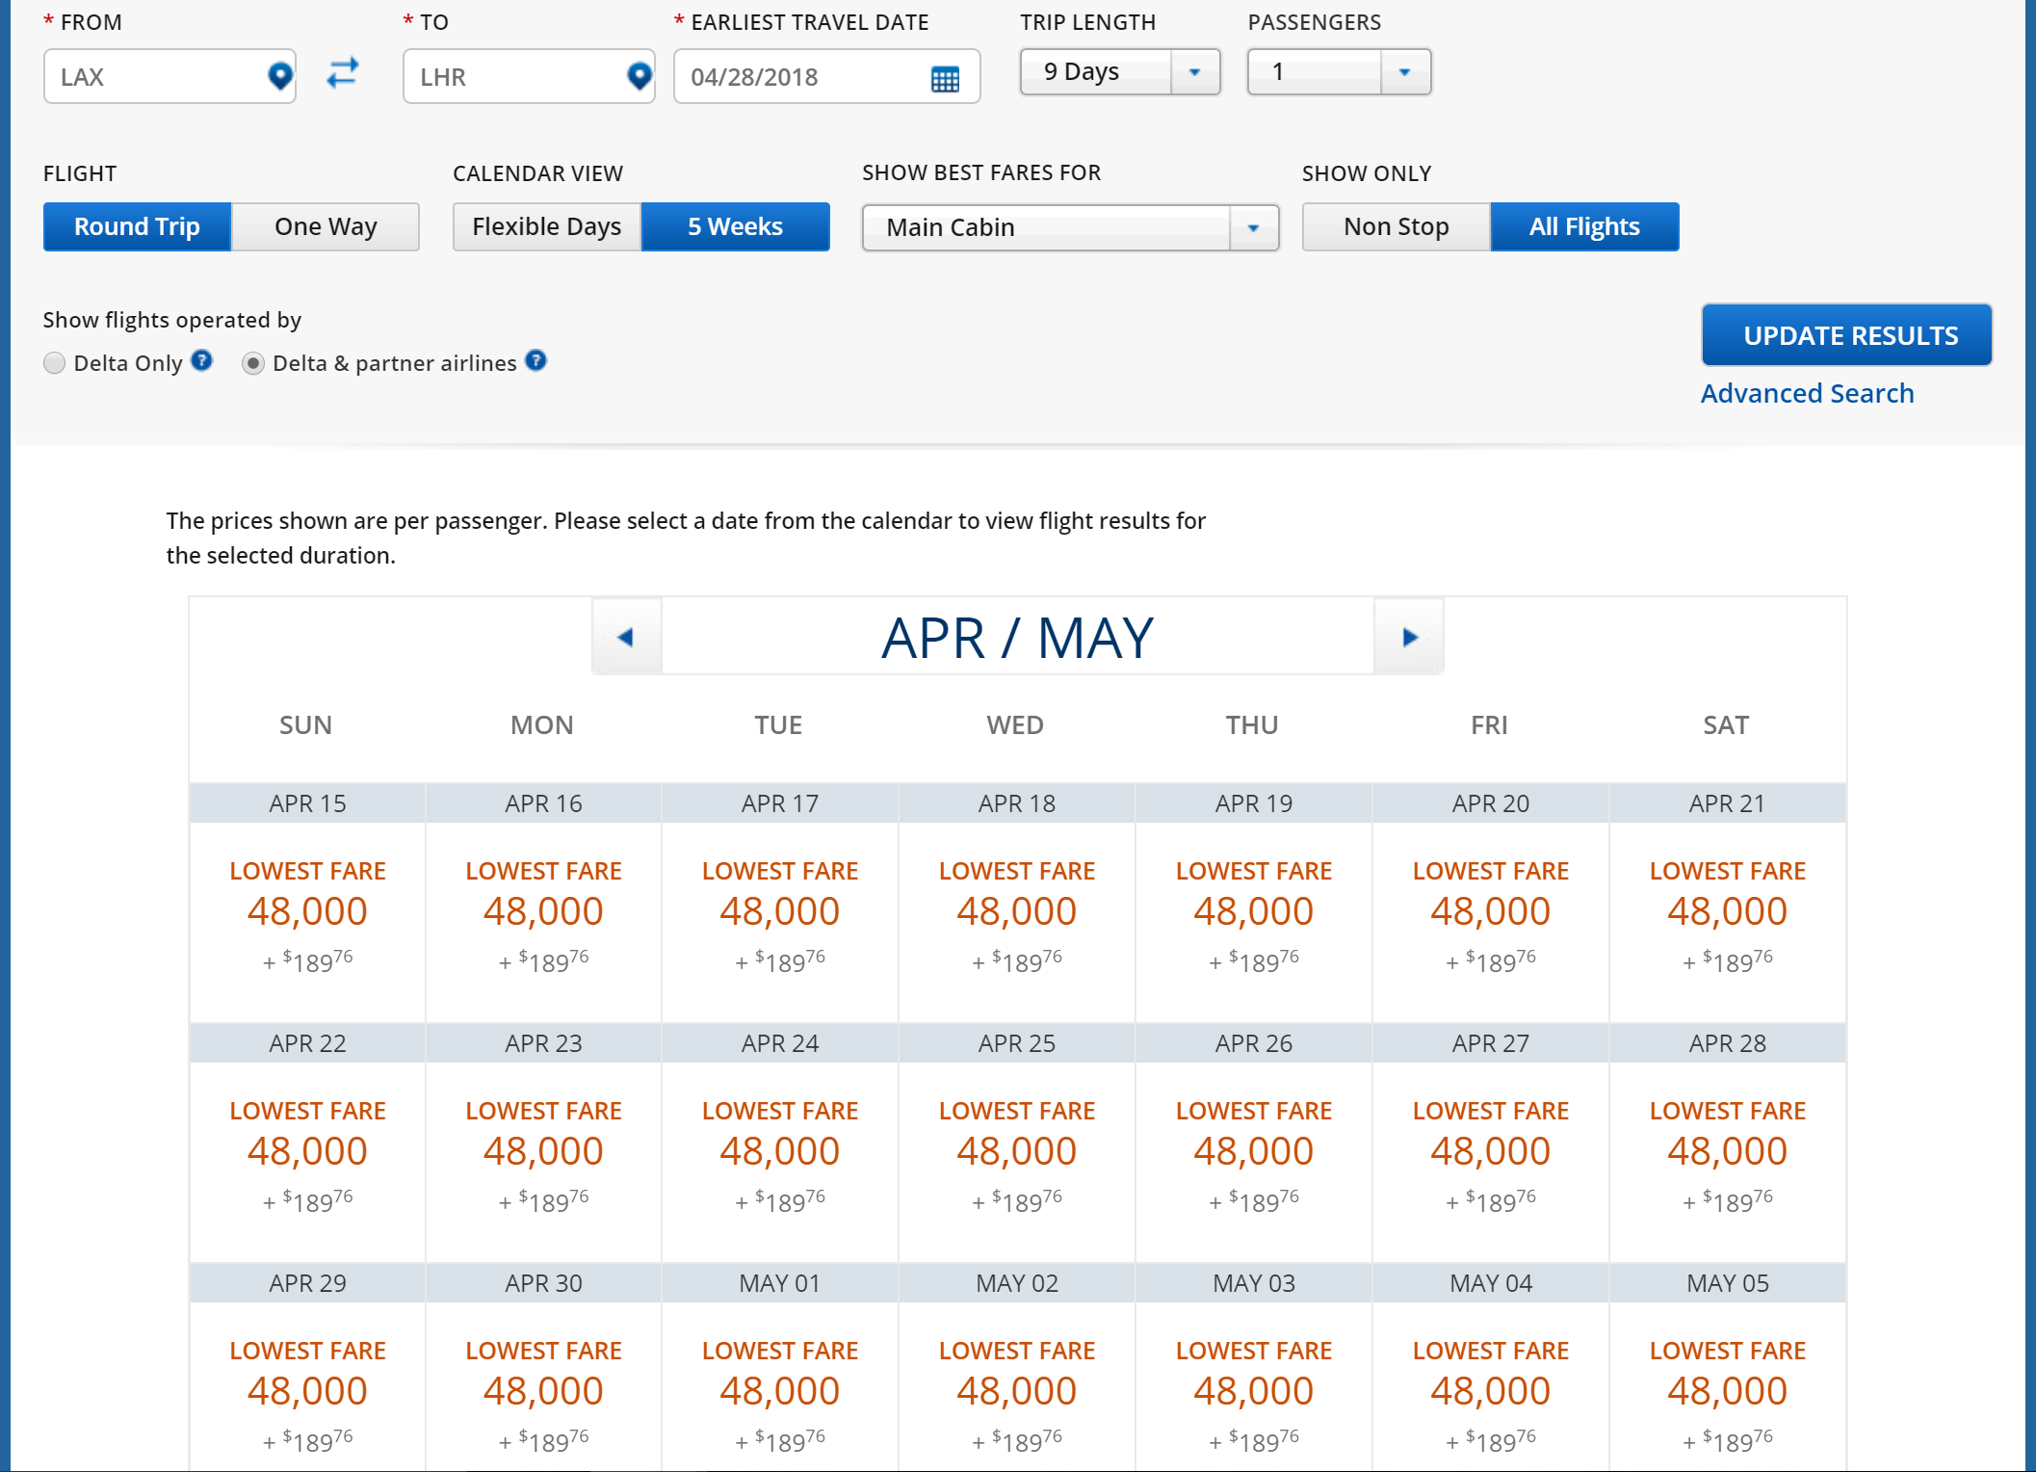Screen dimensions: 2036x1472
Task: Open the Passengers count dropdown
Action: click(1404, 72)
